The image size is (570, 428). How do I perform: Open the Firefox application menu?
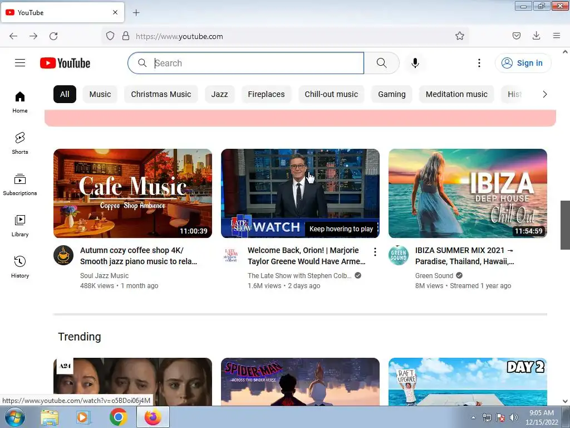(557, 36)
